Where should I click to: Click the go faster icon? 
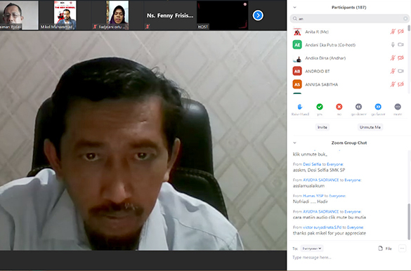(x=378, y=107)
